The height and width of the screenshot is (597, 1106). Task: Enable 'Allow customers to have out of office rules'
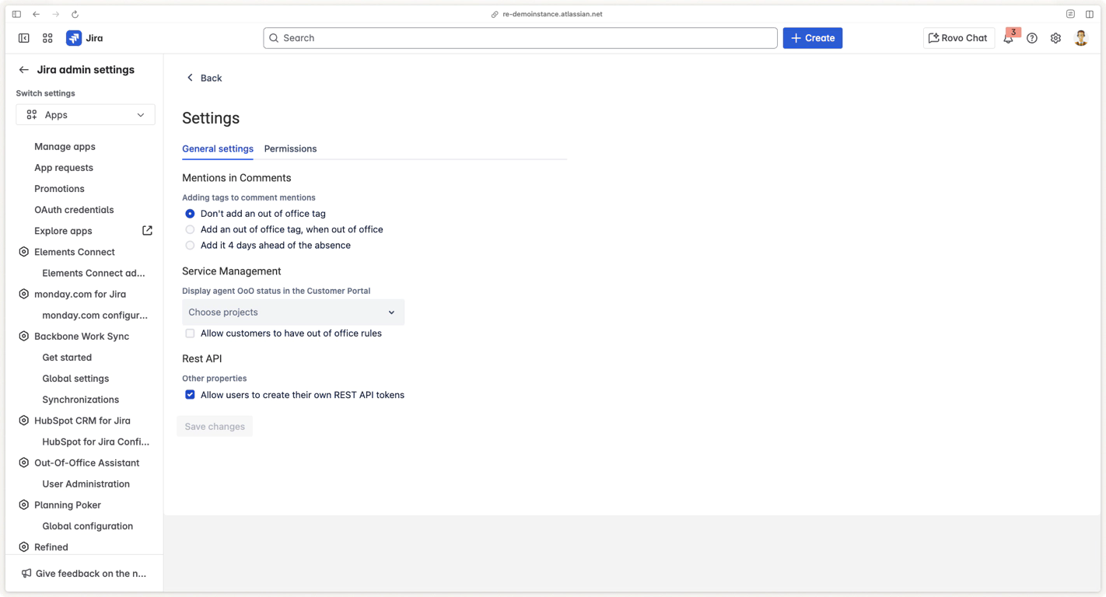(190, 333)
